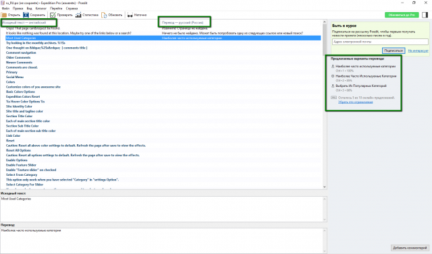The width and height of the screenshot is (432, 254).
Task: Open the Каталог menu
Action: click(x=40, y=8)
